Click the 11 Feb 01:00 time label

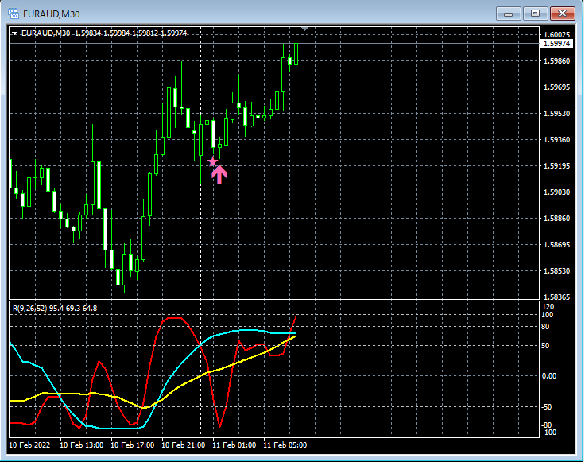234,445
